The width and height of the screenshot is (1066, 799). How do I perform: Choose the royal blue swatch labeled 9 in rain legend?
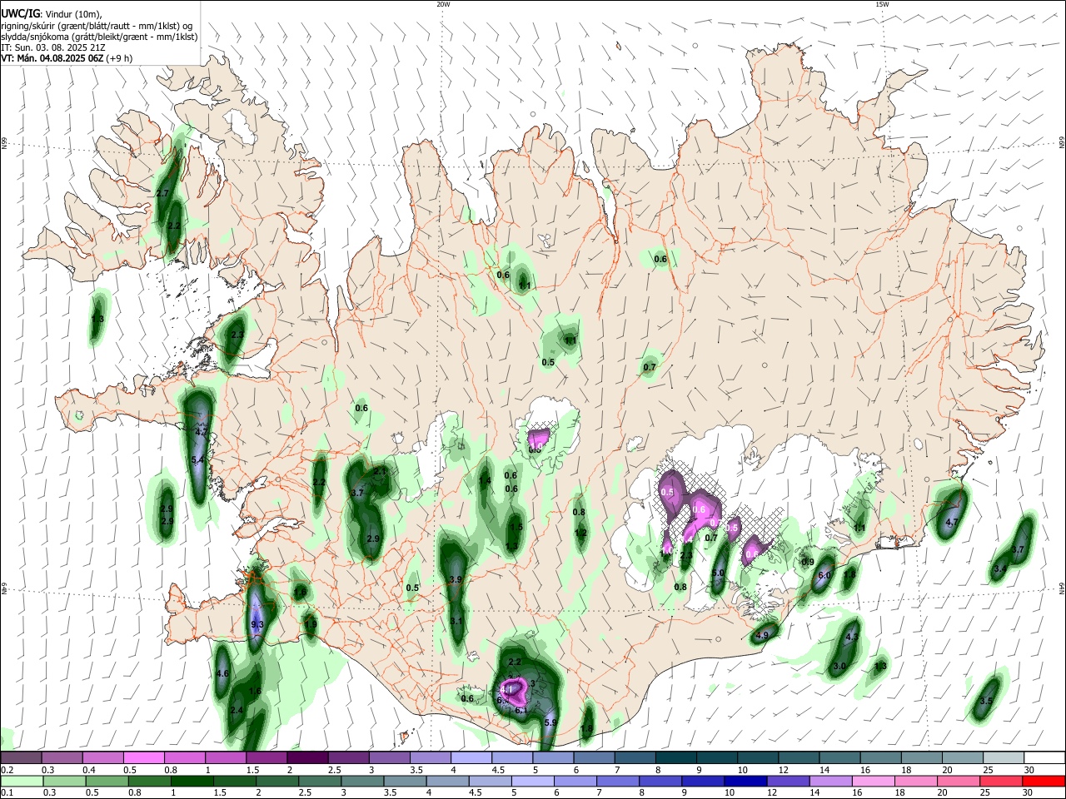pos(703,782)
